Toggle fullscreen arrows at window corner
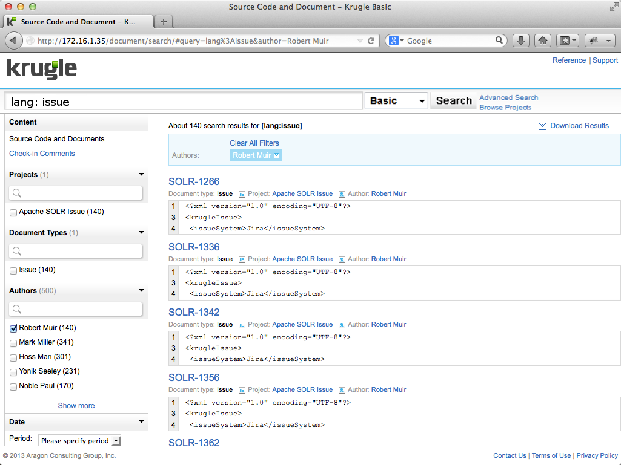 [x=614, y=7]
